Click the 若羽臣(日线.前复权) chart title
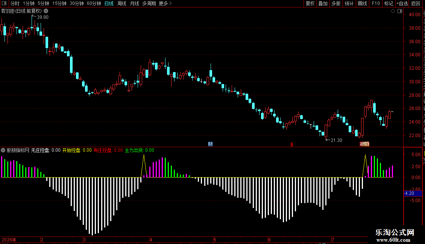Screen dimensions: 425x244 click(x=21, y=11)
